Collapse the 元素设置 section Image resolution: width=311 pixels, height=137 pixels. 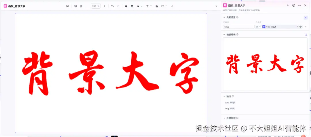tap(224, 18)
